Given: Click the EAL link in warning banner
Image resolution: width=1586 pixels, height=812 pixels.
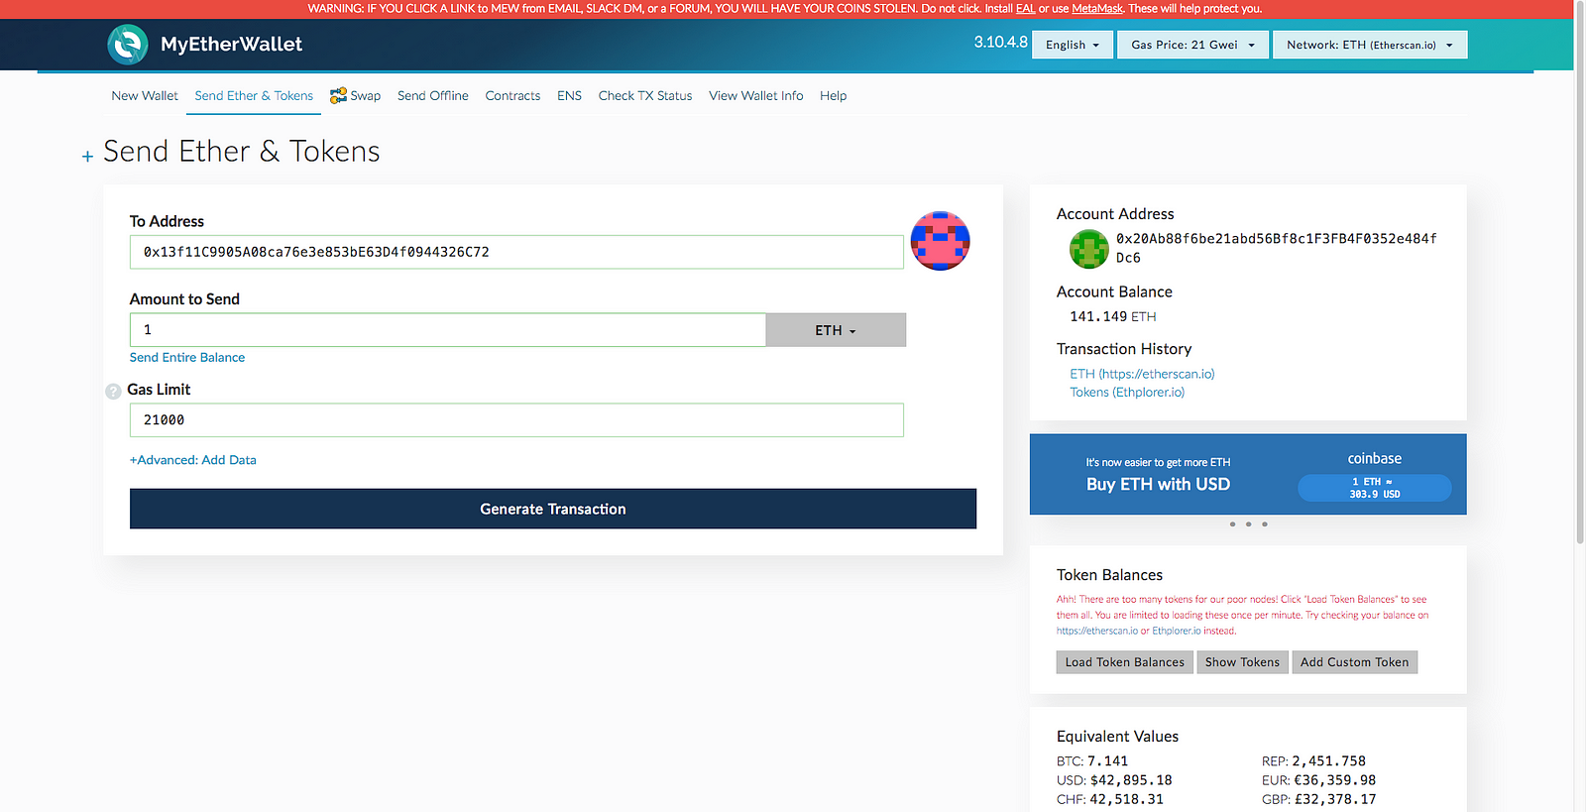Looking at the screenshot, I should click(1025, 8).
